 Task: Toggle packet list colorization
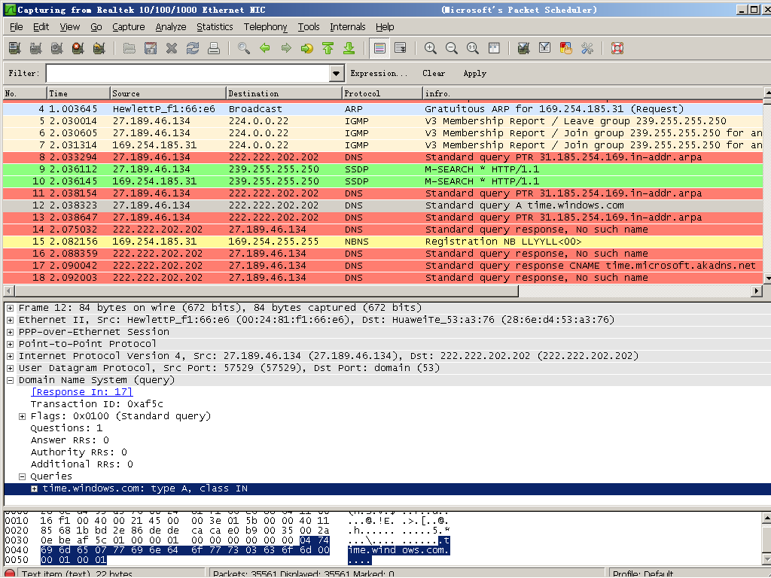pos(379,48)
